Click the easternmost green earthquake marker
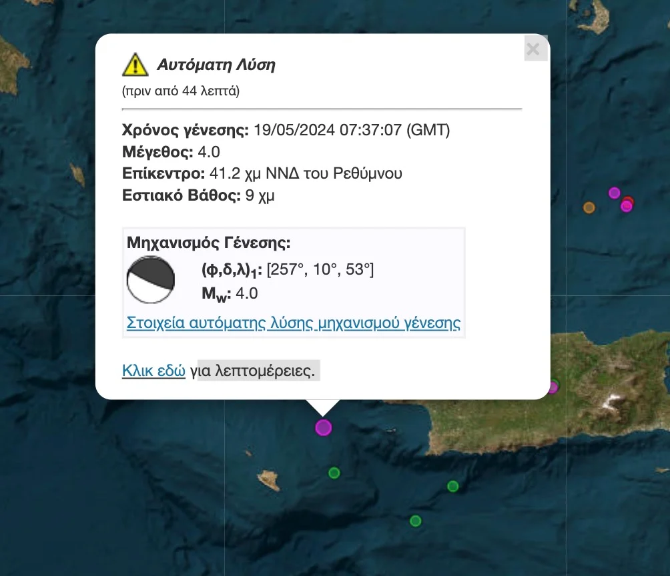This screenshot has height=576, width=670. pos(452,486)
